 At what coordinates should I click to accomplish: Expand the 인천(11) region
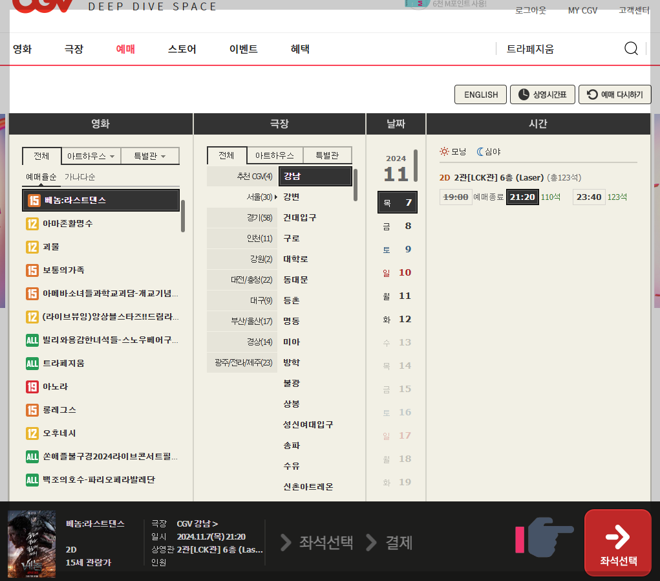coord(242,238)
